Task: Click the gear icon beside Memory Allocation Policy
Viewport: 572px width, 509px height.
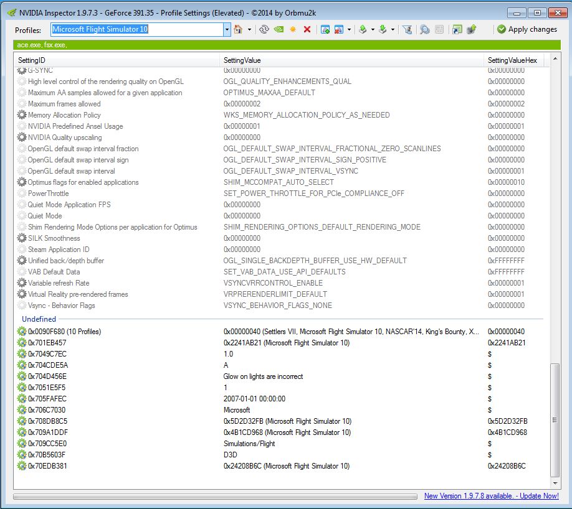Action: (22, 114)
